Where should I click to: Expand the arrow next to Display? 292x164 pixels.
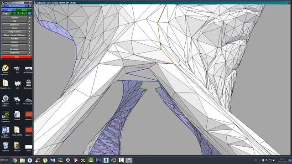pyautogui.click(x=29, y=17)
